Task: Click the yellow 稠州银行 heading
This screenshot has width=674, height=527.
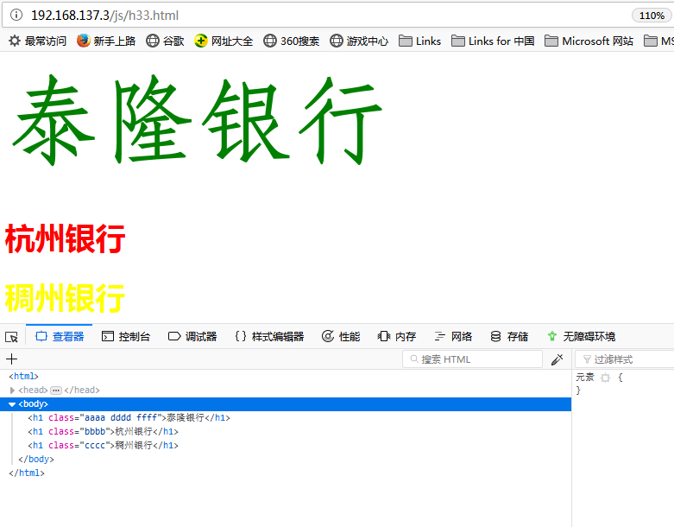Action: (65, 298)
